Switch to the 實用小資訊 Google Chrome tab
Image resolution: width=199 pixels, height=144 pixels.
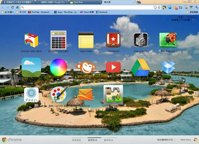52,2
